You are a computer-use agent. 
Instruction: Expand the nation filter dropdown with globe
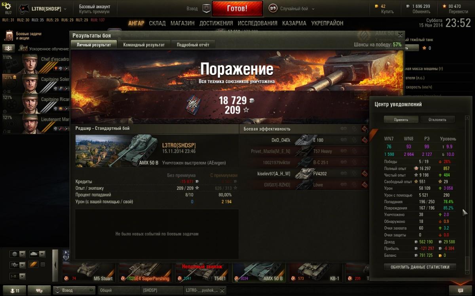[18, 254]
